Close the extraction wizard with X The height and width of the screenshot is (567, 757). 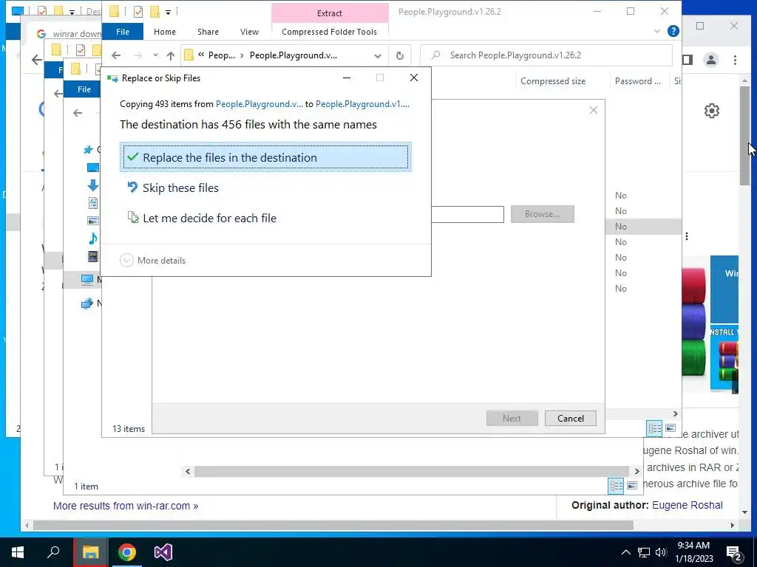[x=594, y=111]
